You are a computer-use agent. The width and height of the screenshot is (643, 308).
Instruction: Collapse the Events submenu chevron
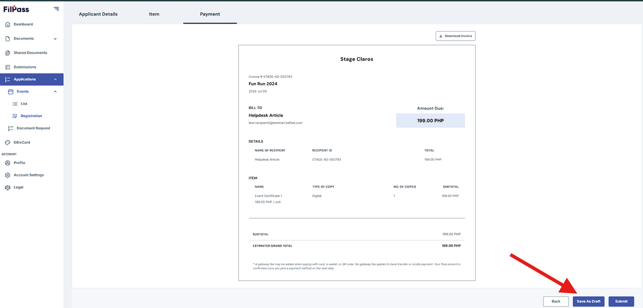[55, 92]
